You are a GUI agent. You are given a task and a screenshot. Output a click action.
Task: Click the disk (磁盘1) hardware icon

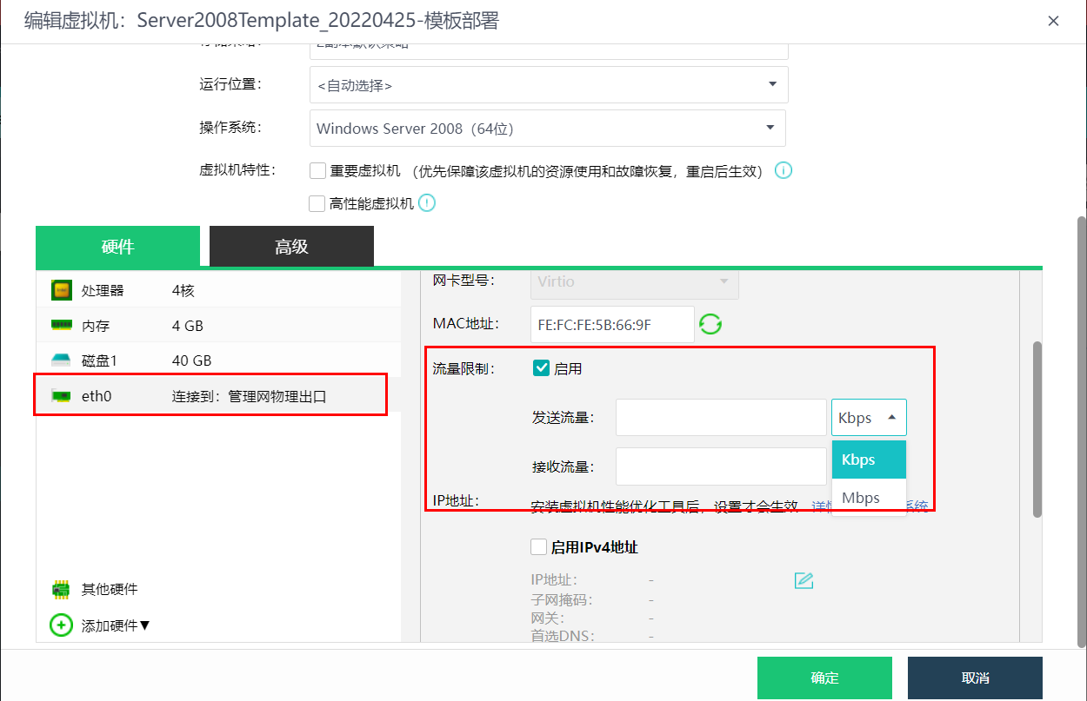61,360
